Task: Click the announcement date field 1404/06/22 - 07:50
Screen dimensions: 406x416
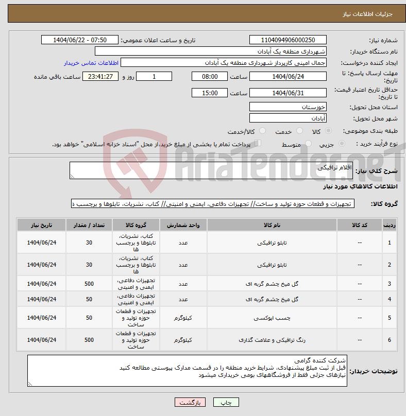Action: (x=80, y=40)
